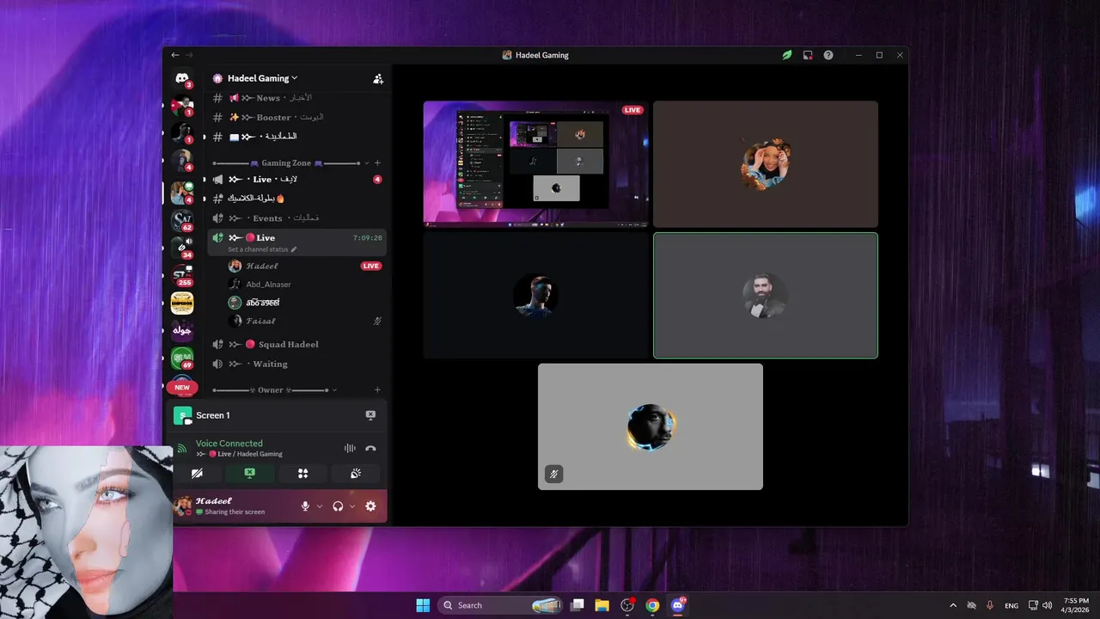This screenshot has width=1100, height=619.
Task: Open taskbar clock showing 7:55 PM
Action: (x=1076, y=605)
